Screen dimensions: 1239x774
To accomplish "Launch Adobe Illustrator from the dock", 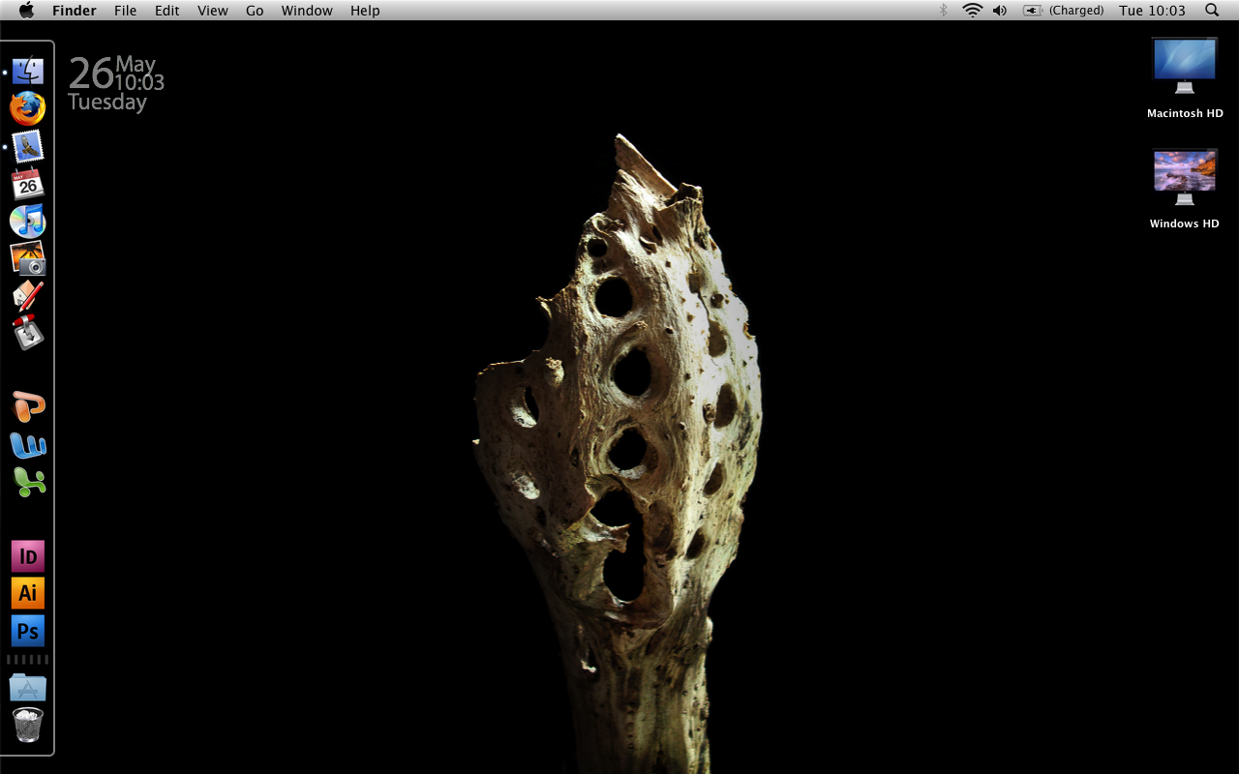I will point(28,593).
